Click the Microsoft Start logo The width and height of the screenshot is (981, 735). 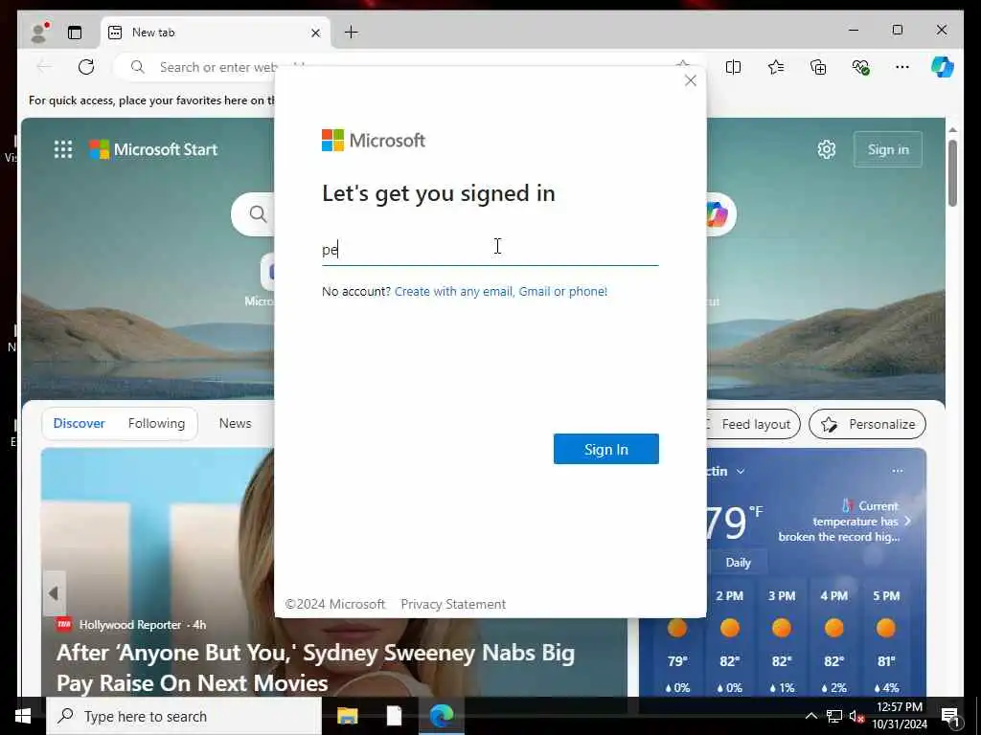[153, 149]
